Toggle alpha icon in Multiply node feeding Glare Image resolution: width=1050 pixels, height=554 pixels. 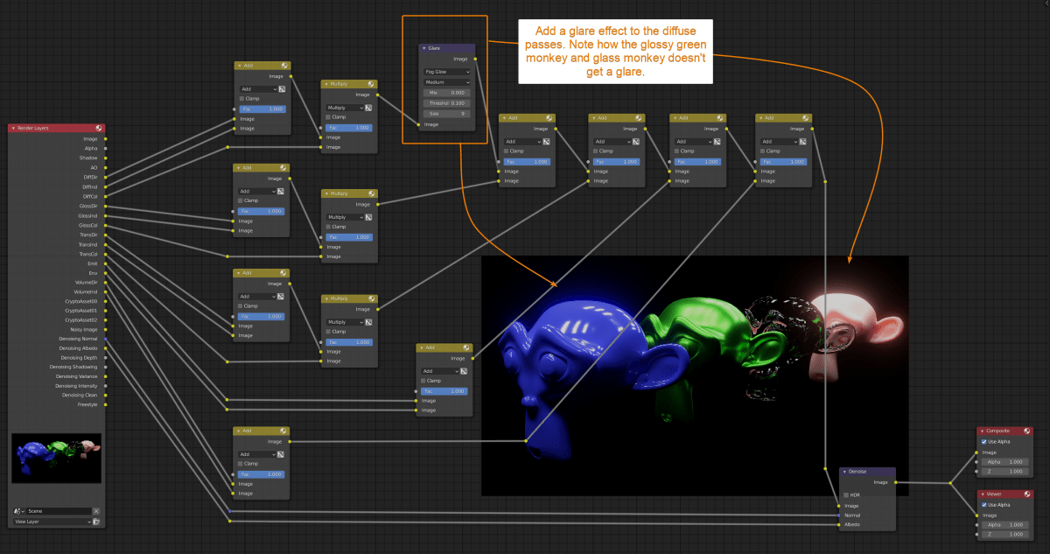[x=370, y=108]
